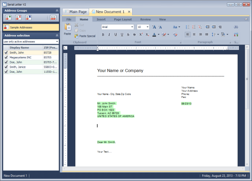This screenshot has height=181, width=252.
Task: Select the Sample Addresses group
Action: pyautogui.click(x=31, y=28)
